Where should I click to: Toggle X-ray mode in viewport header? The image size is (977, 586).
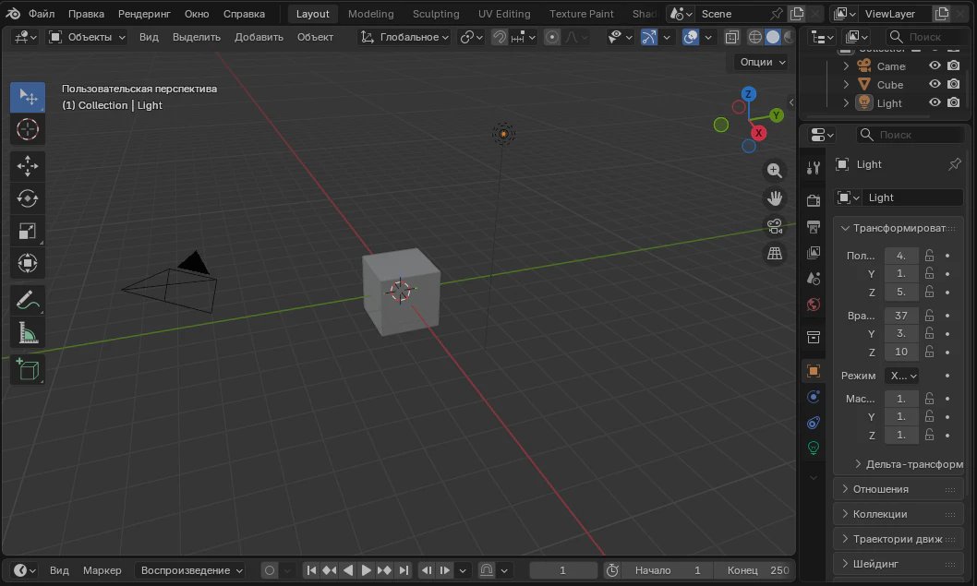[731, 37]
